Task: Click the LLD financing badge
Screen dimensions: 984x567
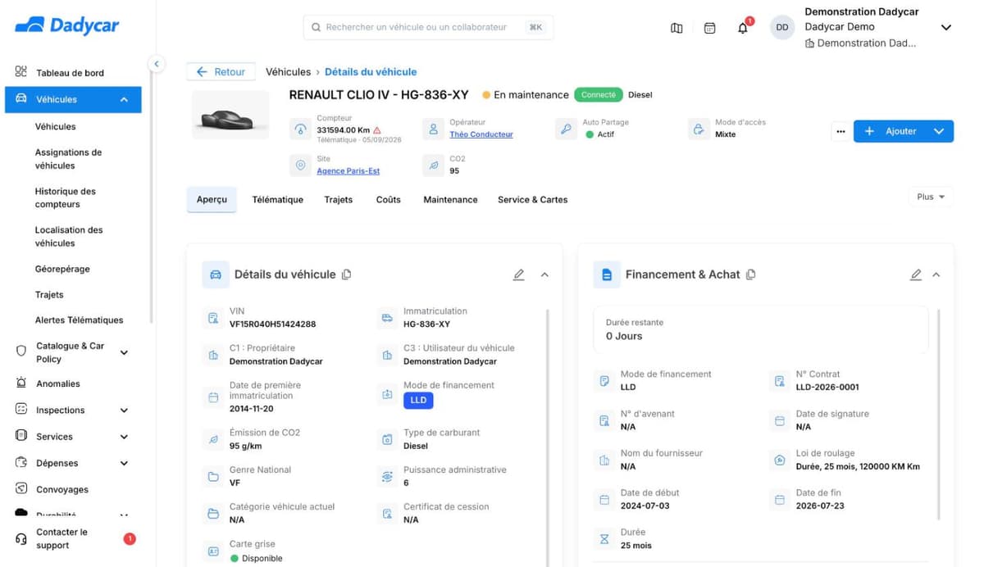Action: tap(418, 401)
